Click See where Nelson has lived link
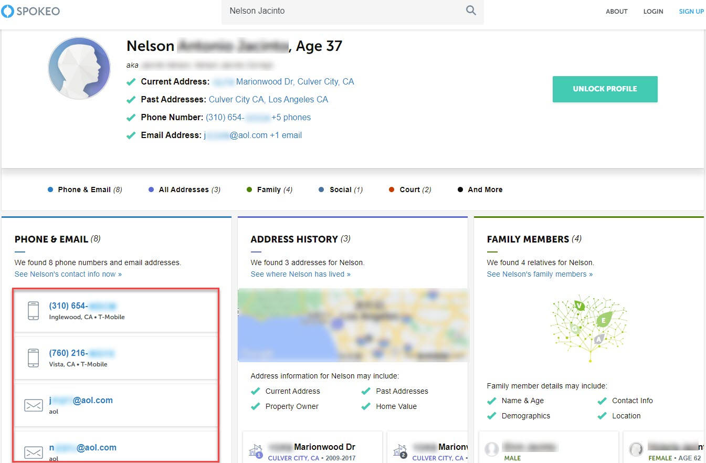The image size is (706, 463). coord(300,274)
